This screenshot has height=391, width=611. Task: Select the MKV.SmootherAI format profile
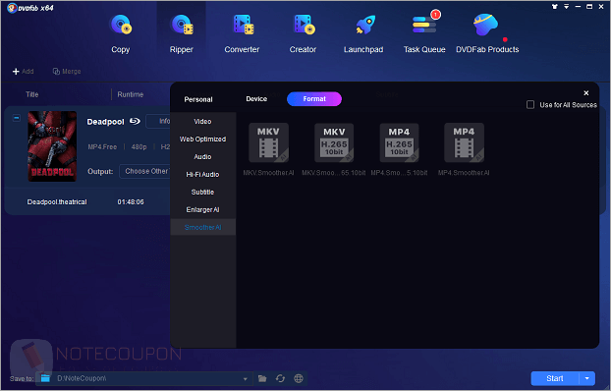point(268,149)
